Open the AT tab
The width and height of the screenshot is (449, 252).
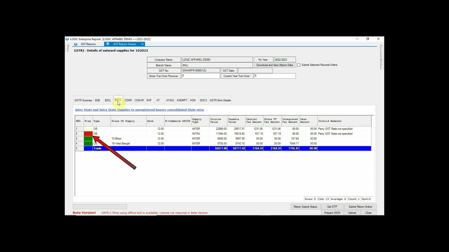point(158,100)
